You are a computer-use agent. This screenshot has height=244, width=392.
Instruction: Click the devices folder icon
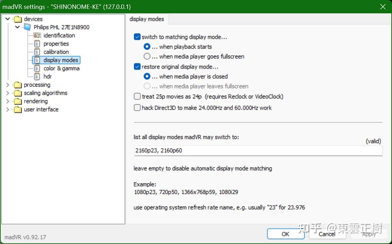[x=18, y=19]
